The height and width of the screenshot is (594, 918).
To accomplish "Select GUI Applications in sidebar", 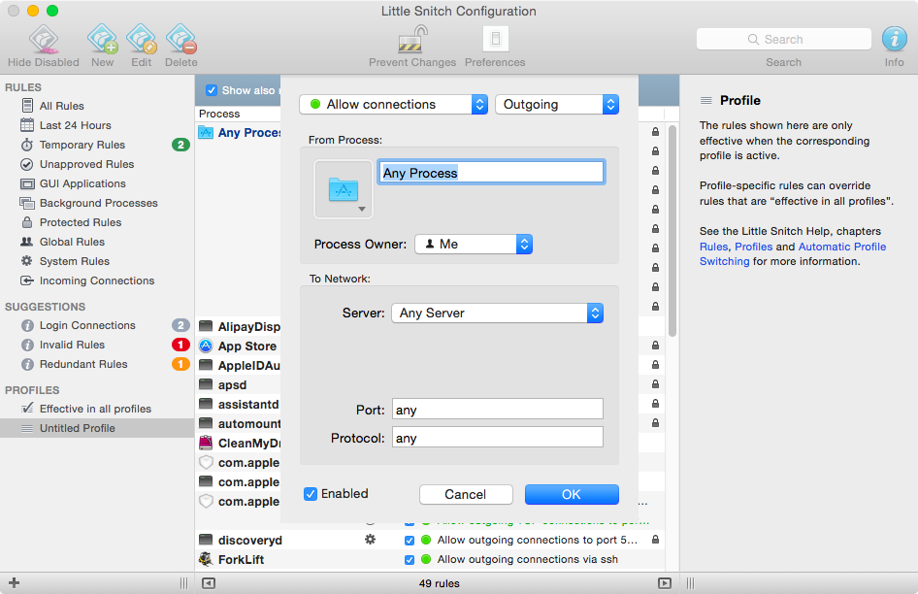I will [x=82, y=183].
